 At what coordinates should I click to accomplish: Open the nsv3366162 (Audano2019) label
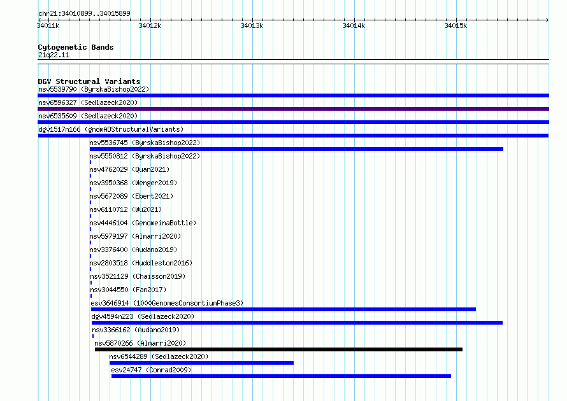pos(136,330)
